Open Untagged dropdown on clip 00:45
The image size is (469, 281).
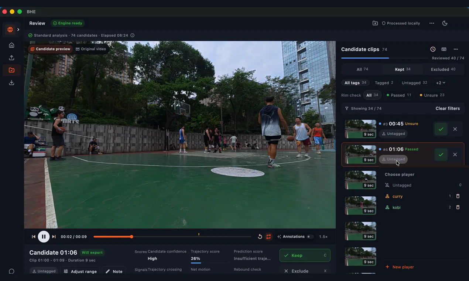pyautogui.click(x=393, y=133)
